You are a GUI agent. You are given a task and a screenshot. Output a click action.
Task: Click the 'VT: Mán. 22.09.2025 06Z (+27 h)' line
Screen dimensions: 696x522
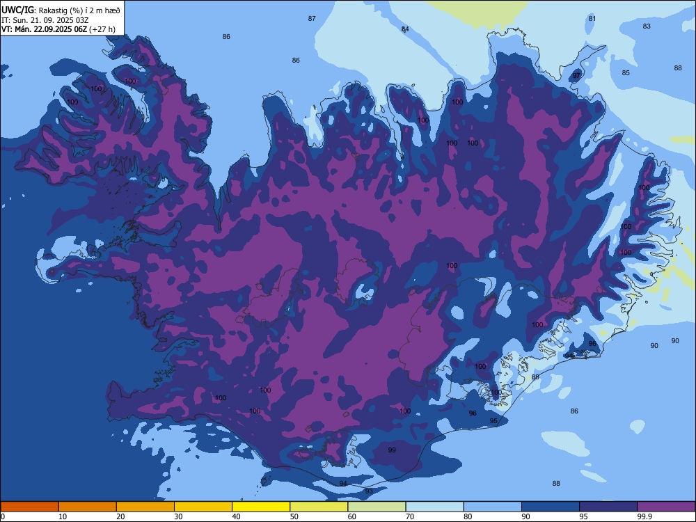coord(58,29)
